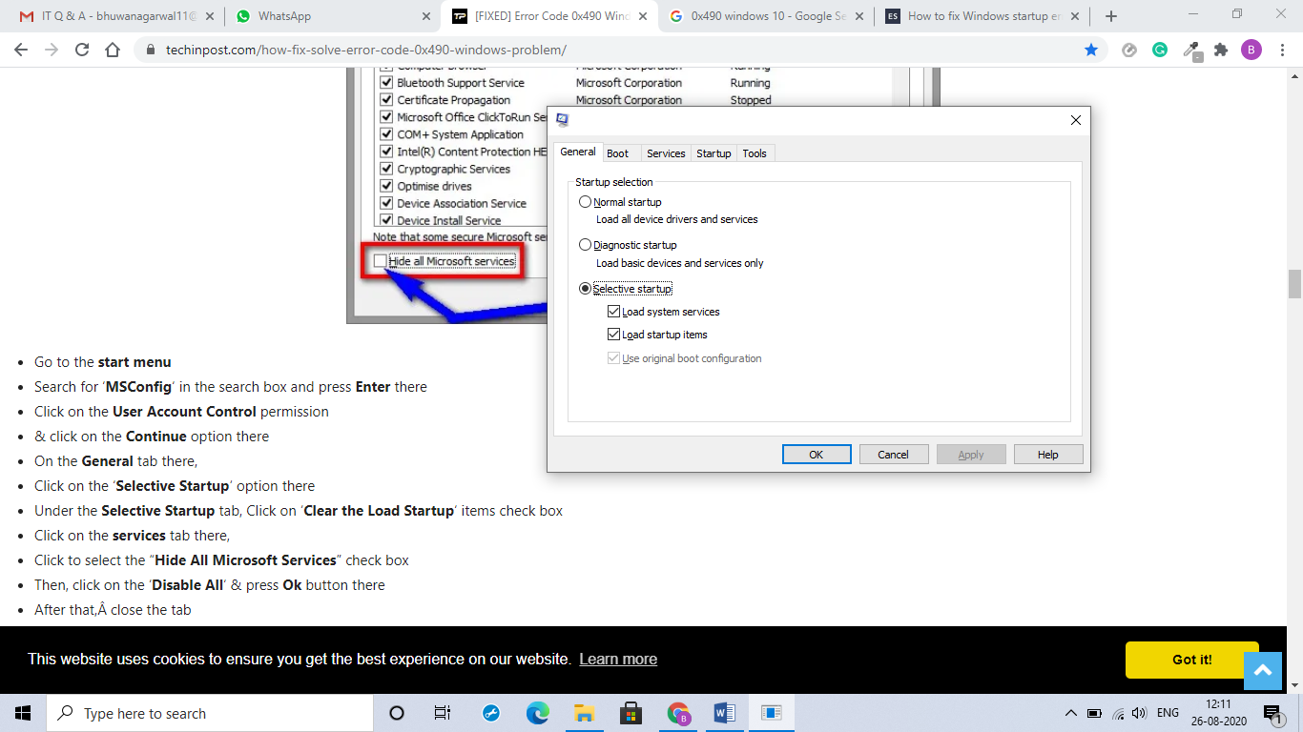Open Microsoft Edge from the taskbar

click(538, 713)
